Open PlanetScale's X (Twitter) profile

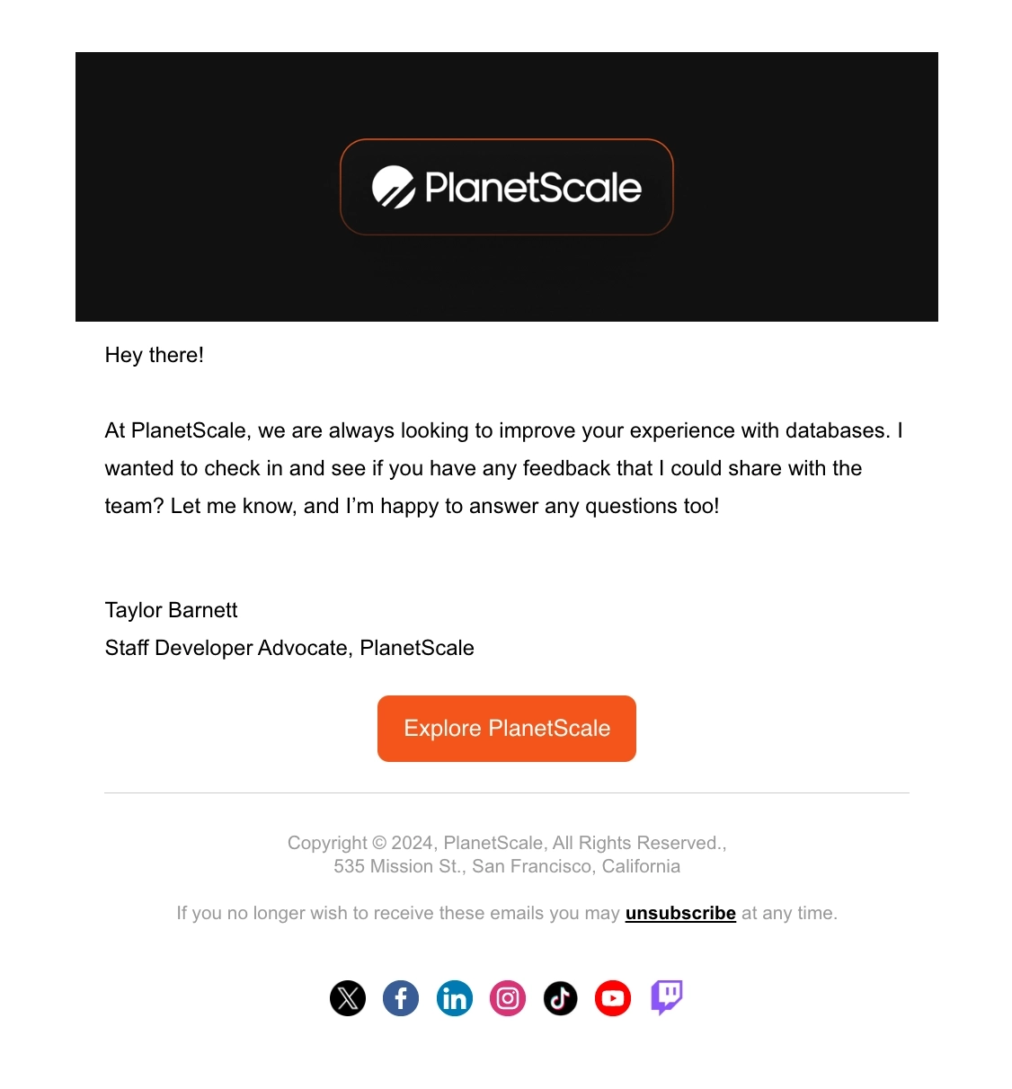point(348,998)
